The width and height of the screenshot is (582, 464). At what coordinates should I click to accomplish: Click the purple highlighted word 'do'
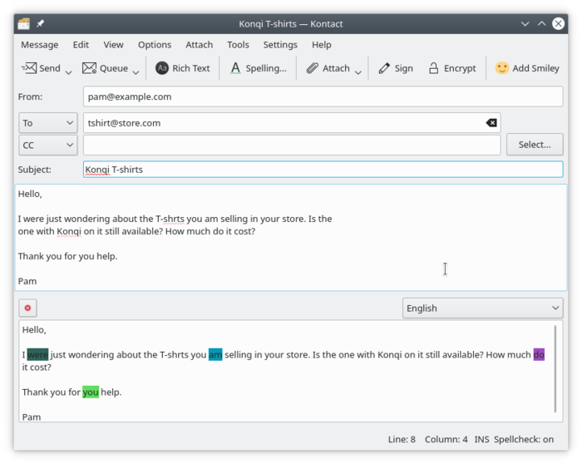539,354
